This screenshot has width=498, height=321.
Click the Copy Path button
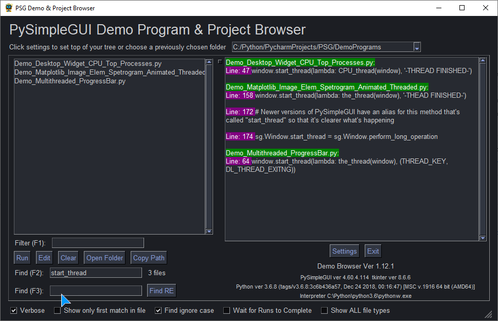point(149,258)
